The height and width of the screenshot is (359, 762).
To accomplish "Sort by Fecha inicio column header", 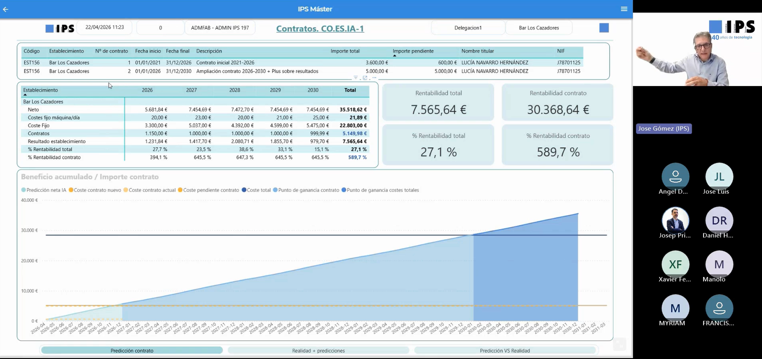I will (148, 51).
